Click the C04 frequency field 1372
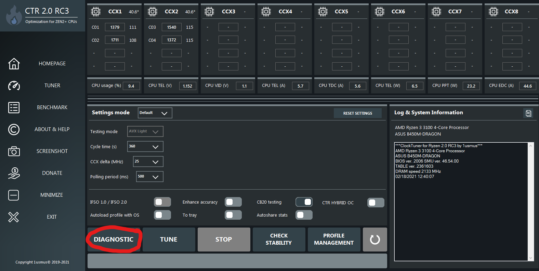539x271 pixels. click(x=172, y=40)
